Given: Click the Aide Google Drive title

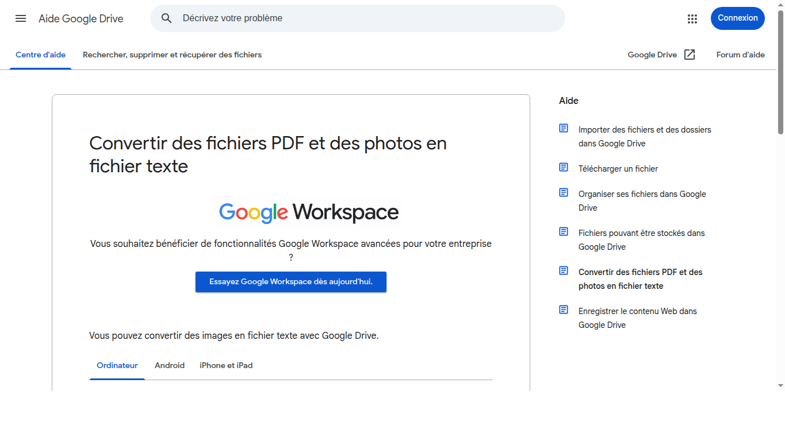Looking at the screenshot, I should (x=81, y=19).
